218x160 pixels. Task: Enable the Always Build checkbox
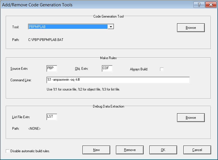tap(162, 69)
